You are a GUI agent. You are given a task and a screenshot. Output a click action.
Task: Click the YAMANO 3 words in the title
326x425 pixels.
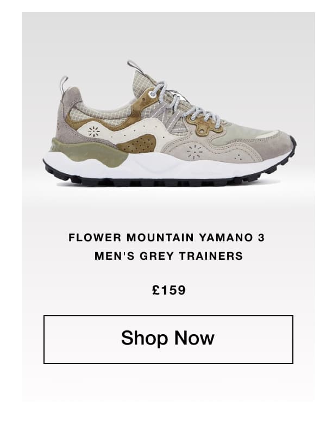click(231, 237)
